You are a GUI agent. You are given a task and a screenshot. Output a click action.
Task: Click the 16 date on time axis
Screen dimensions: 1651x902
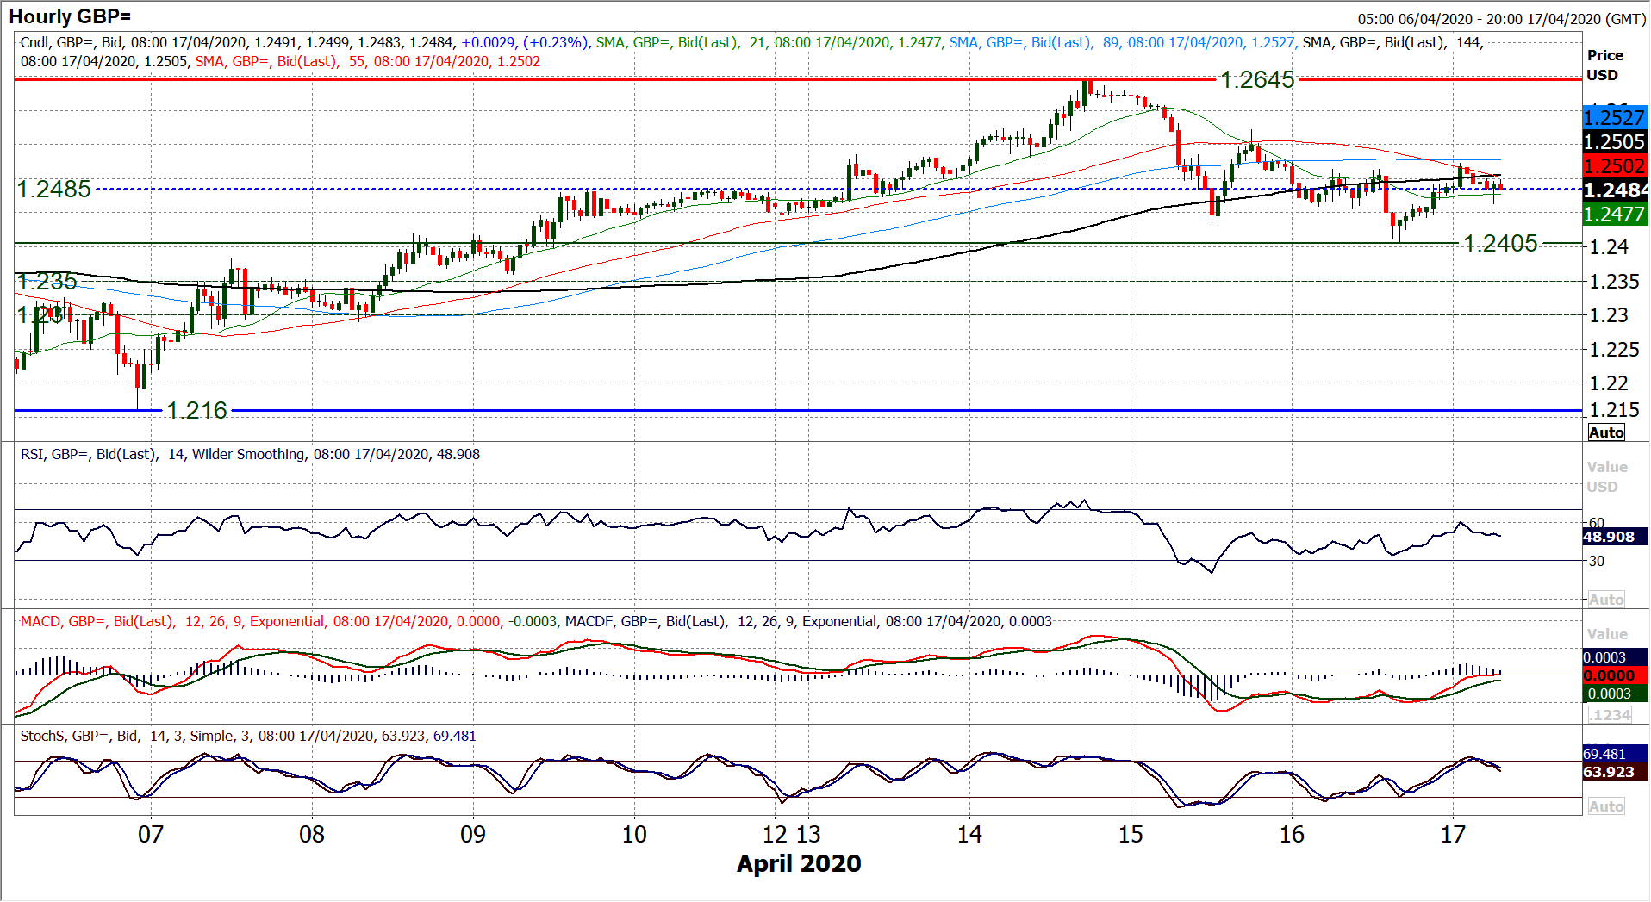coord(1292,834)
